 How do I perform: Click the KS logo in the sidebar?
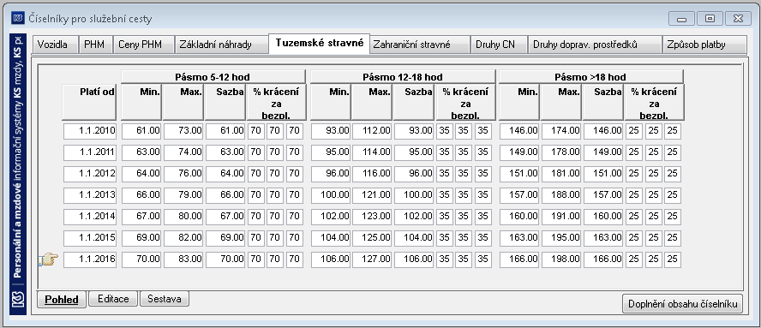[18, 300]
